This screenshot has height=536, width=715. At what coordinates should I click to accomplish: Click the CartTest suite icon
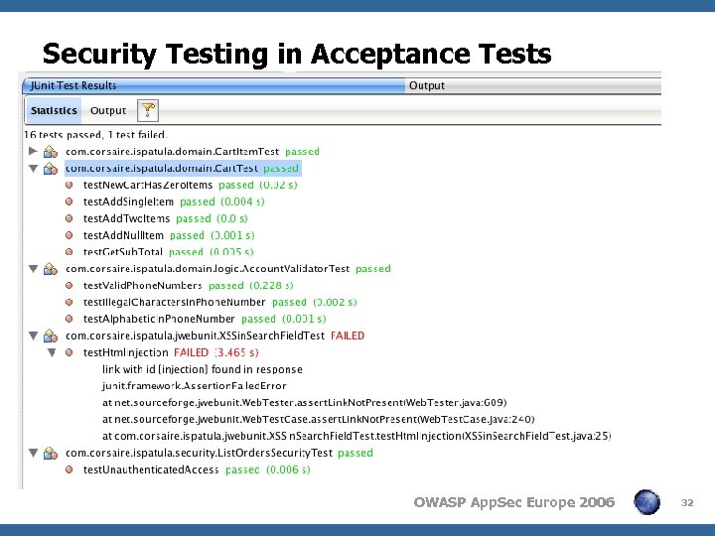click(x=51, y=169)
